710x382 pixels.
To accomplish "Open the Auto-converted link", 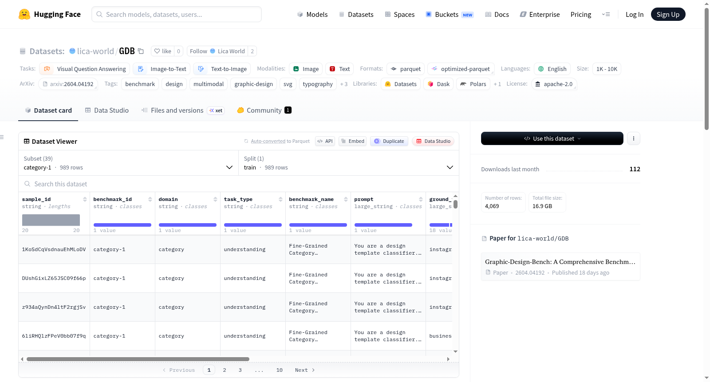I will click(x=268, y=141).
